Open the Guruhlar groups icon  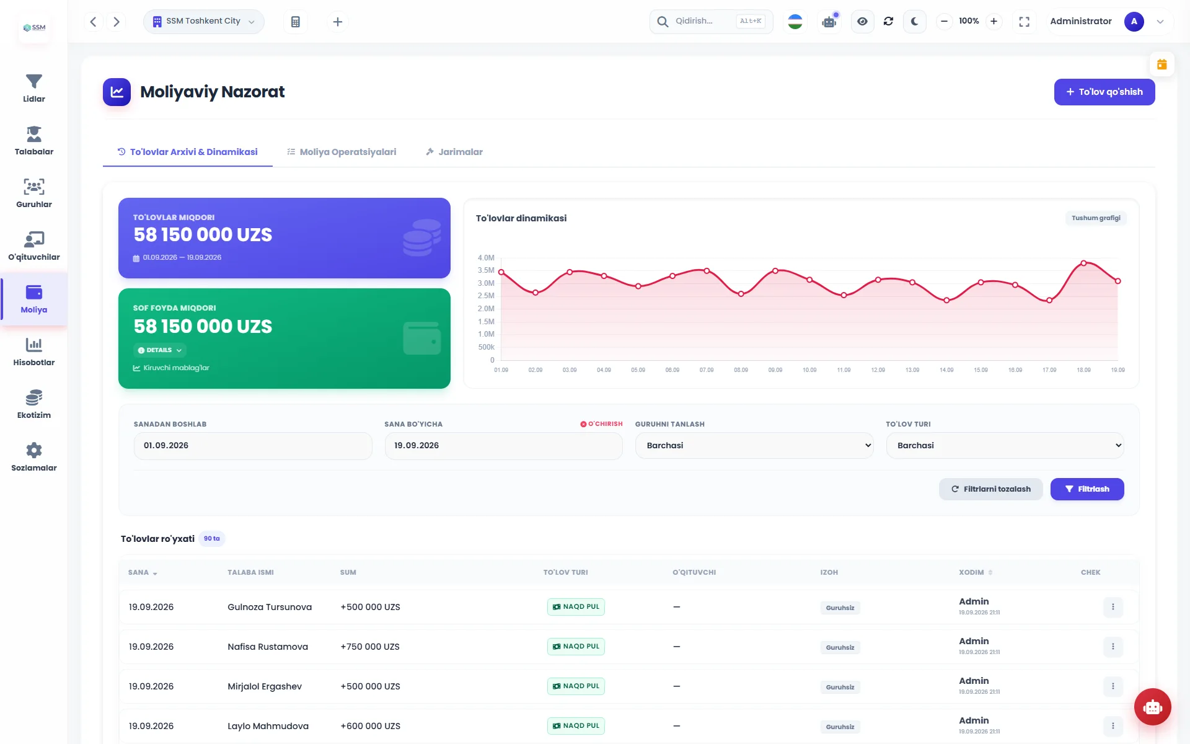(x=33, y=187)
